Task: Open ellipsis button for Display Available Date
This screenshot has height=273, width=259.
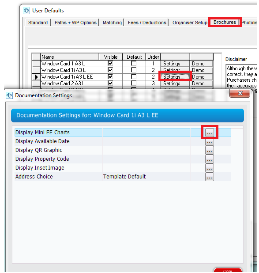Action: [210, 142]
